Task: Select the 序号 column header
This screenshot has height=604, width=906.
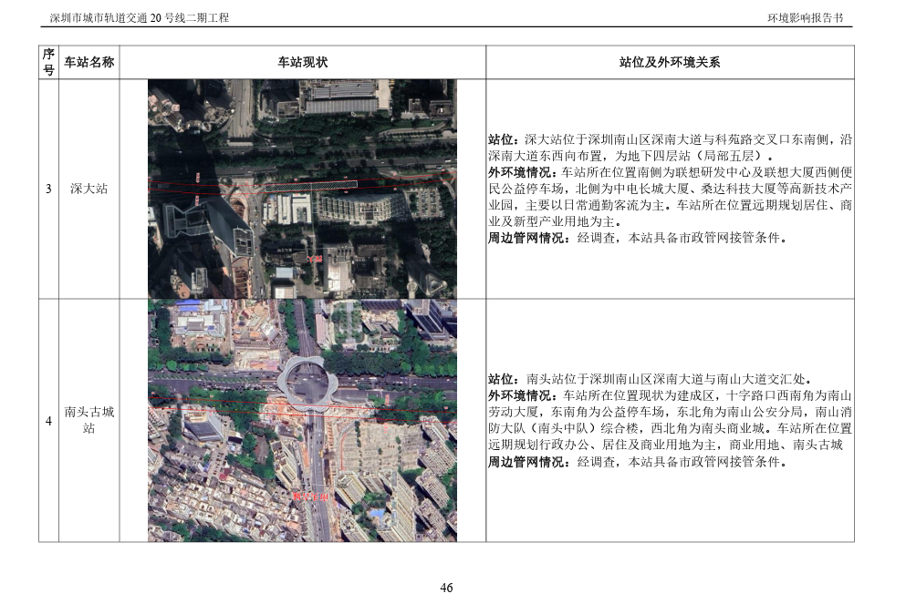Action: [x=48, y=62]
